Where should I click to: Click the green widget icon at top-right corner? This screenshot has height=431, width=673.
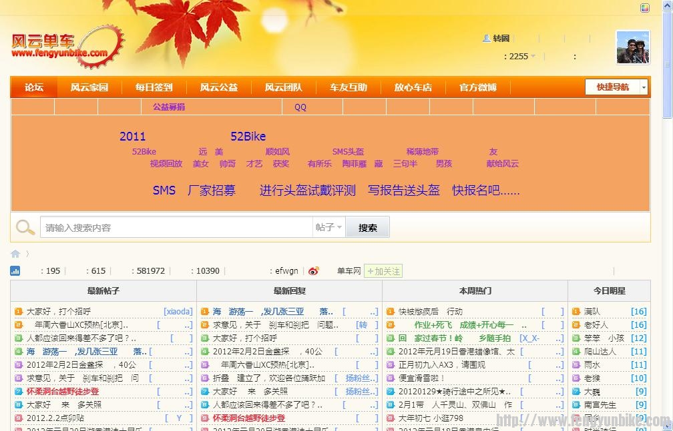(644, 7)
